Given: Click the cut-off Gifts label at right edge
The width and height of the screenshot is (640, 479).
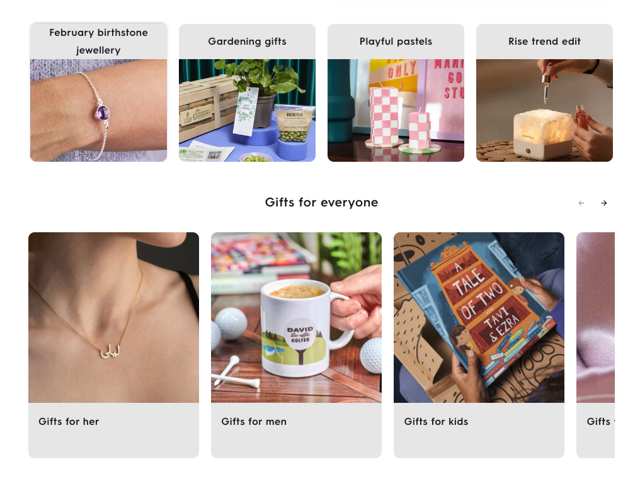Looking at the screenshot, I should pos(600,422).
